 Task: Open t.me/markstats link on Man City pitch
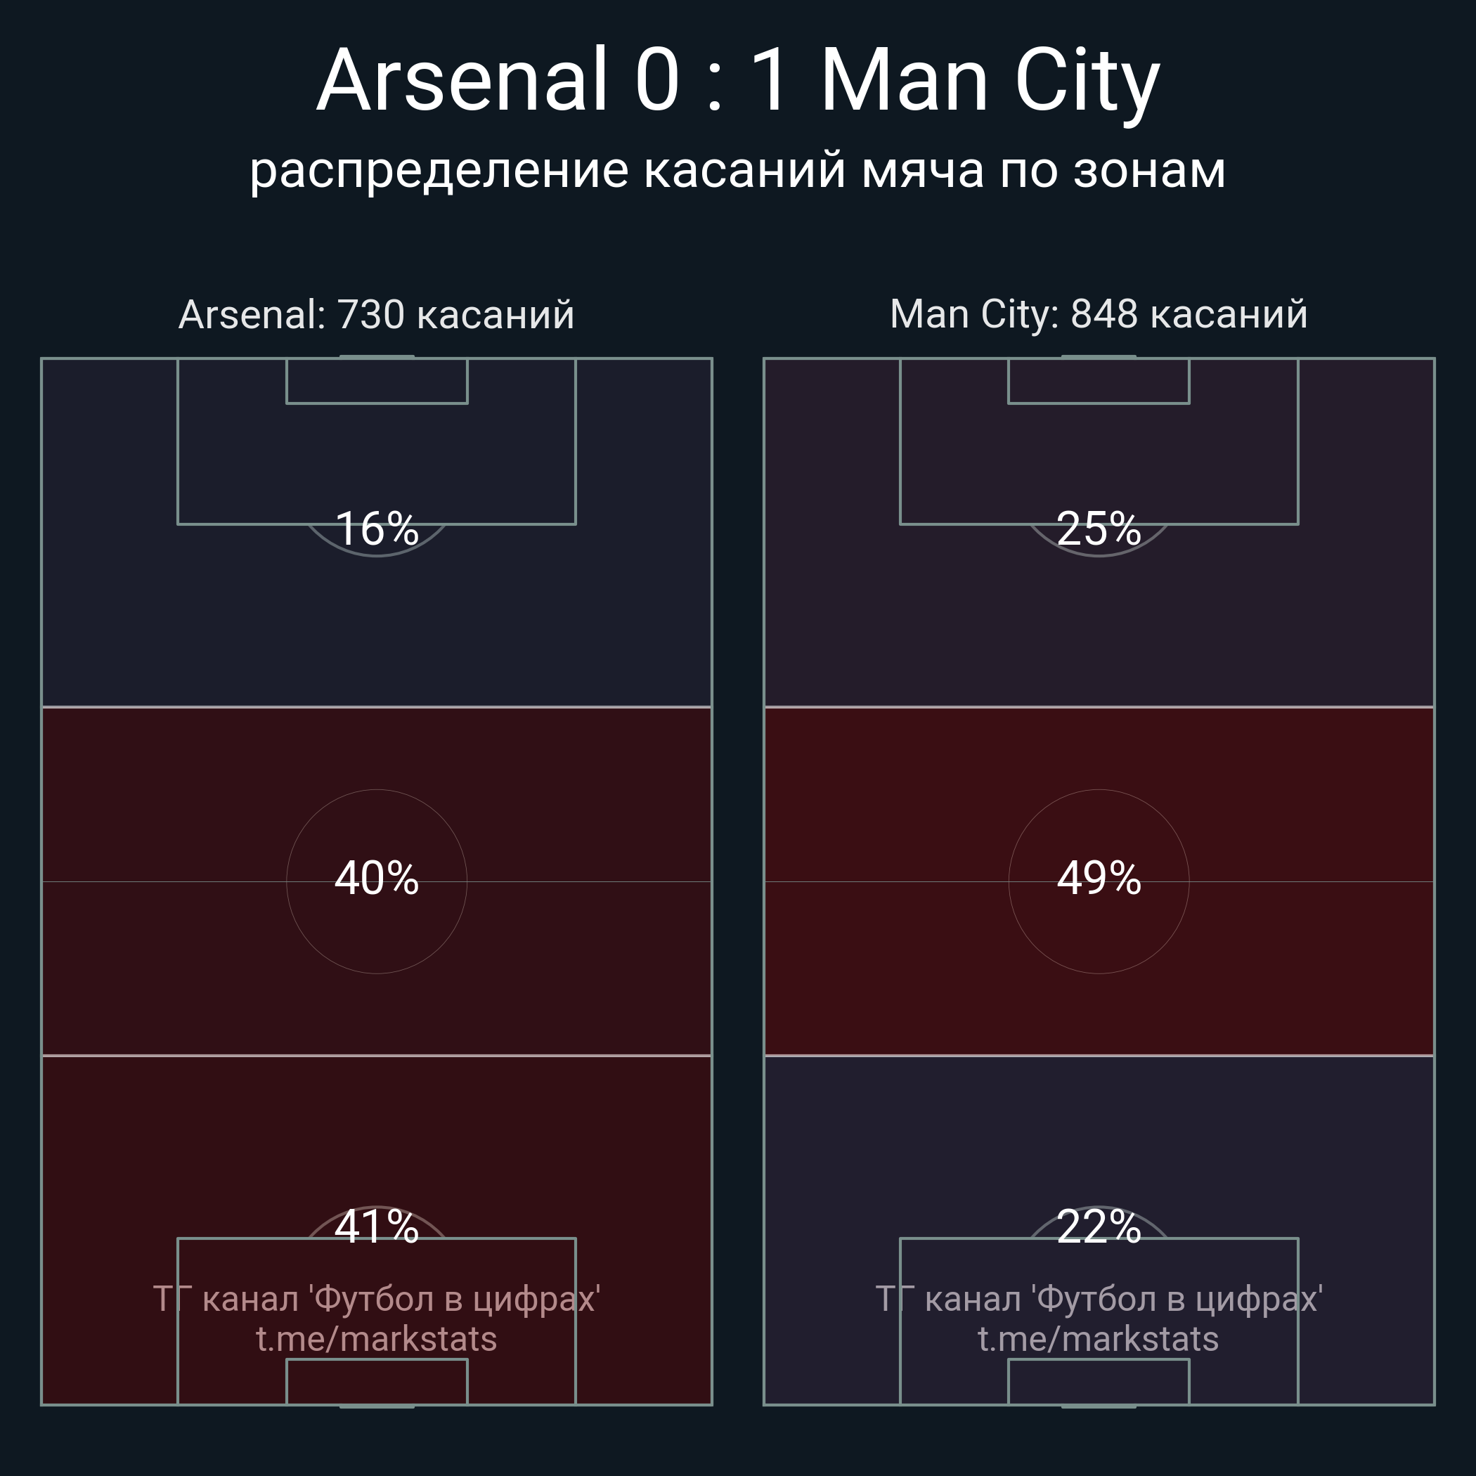click(x=1098, y=1339)
